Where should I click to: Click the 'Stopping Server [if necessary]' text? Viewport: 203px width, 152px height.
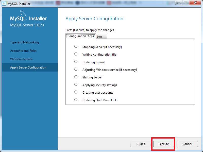(102, 47)
